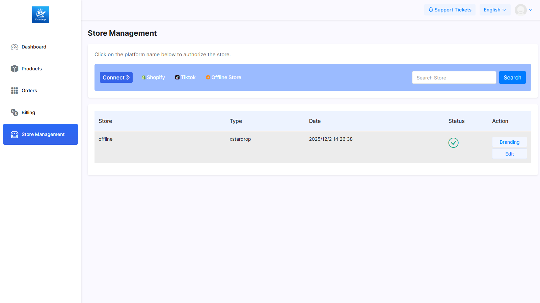
Task: Click the Products box icon
Action: (x=15, y=69)
